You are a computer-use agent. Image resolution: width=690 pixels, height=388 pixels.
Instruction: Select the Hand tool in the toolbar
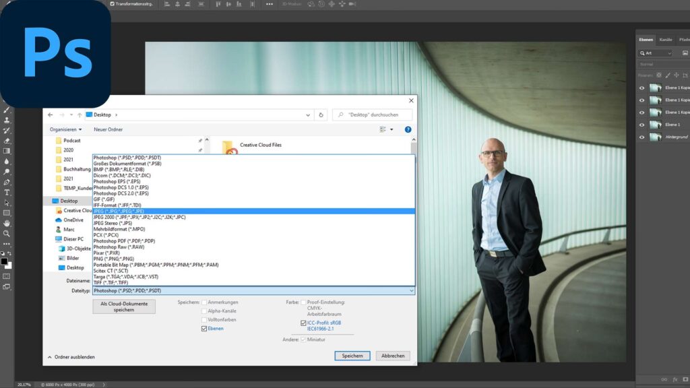(x=7, y=223)
